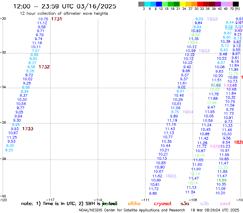Click the wave height value 8.05
Image resolution: width=243 pixels, height=213 pixels.
click(199, 19)
